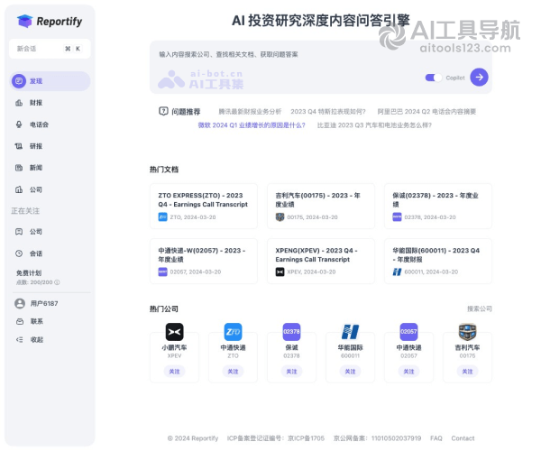Screen dimensions: 541x451
Task: Open XPENG(XPEV) 2023 Q4 transcript card
Action: coord(321,261)
